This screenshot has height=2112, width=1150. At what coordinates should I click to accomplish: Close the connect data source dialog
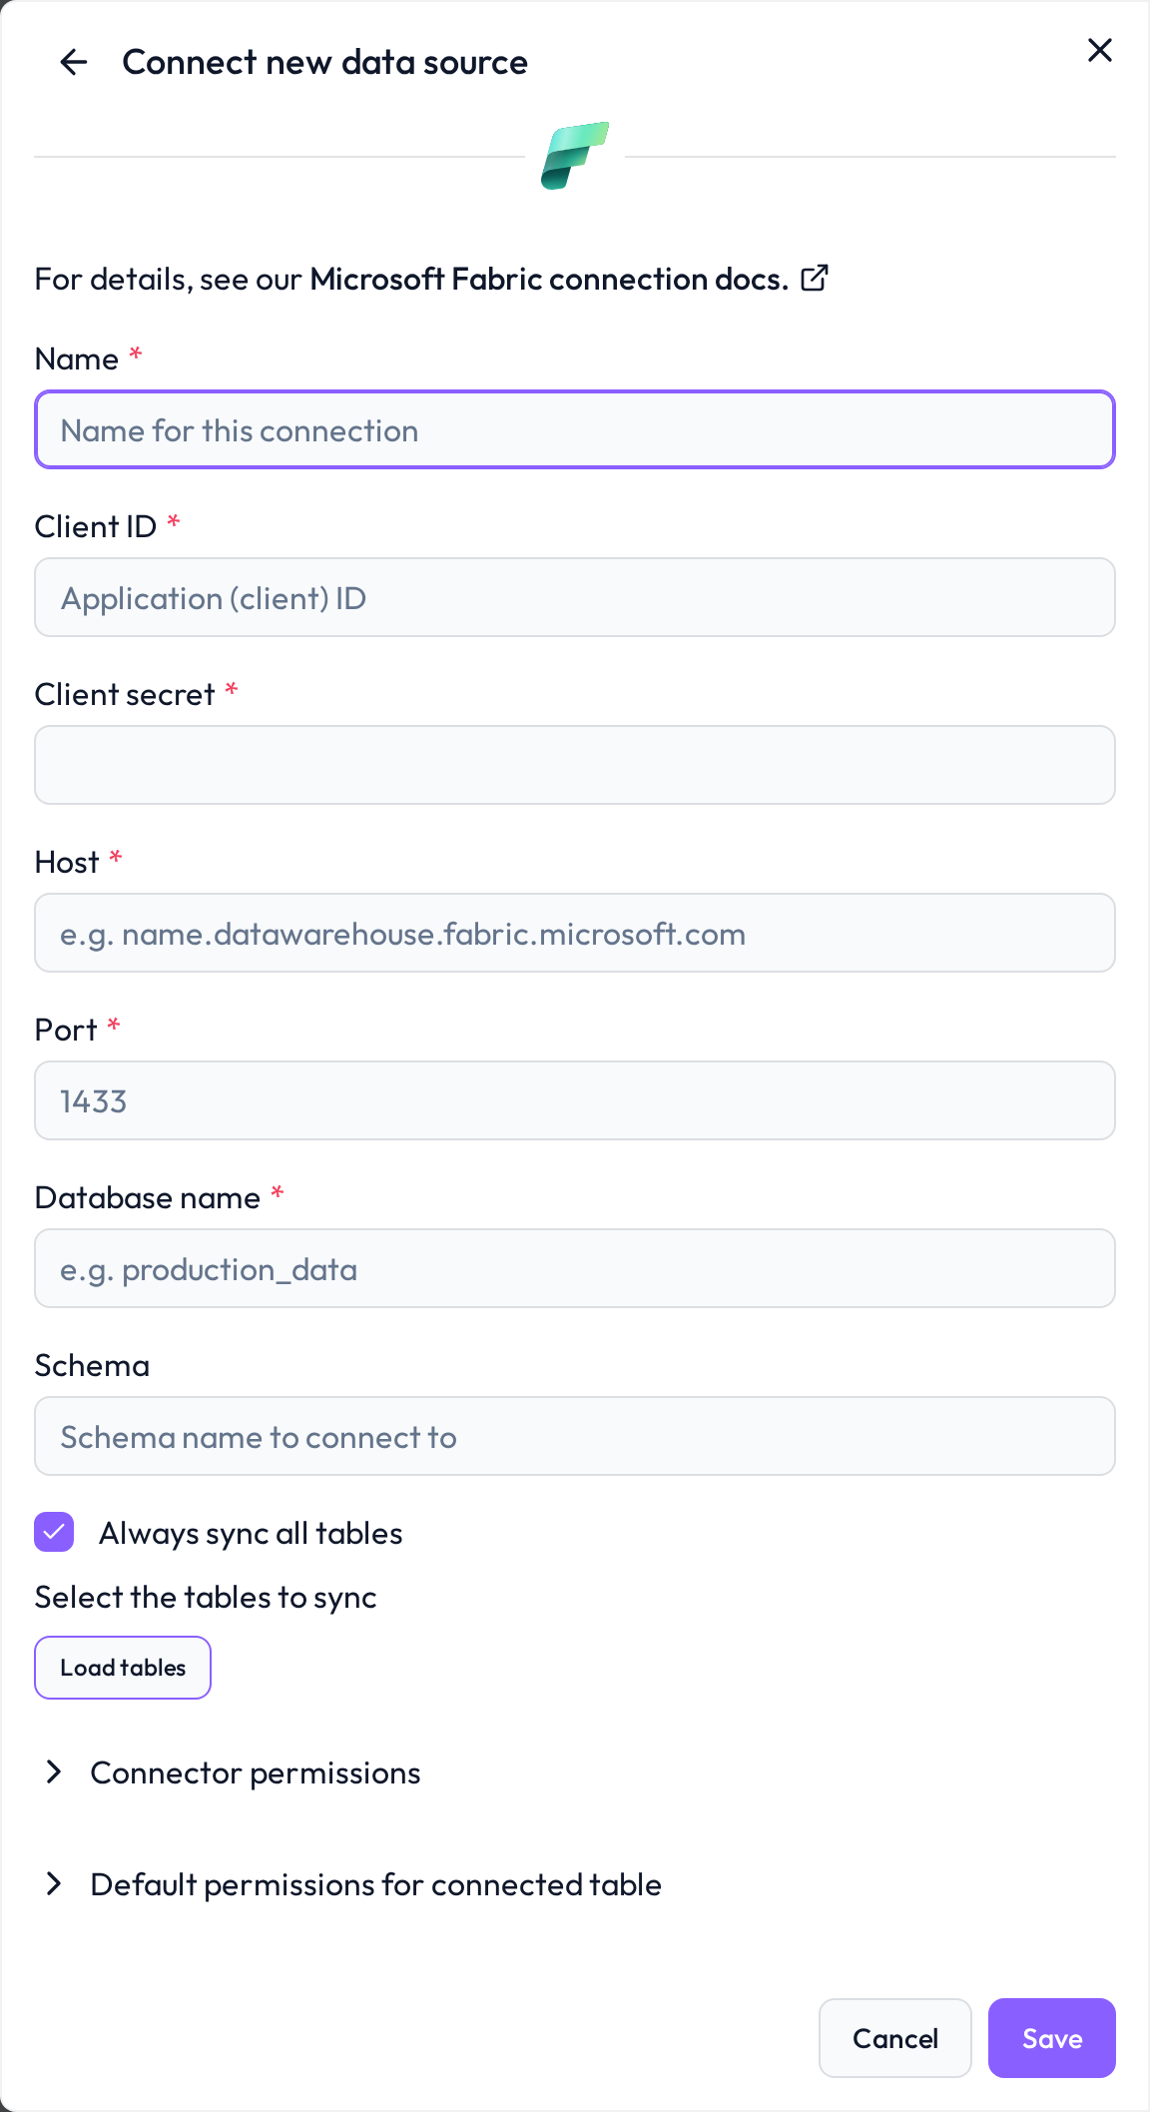point(1100,50)
